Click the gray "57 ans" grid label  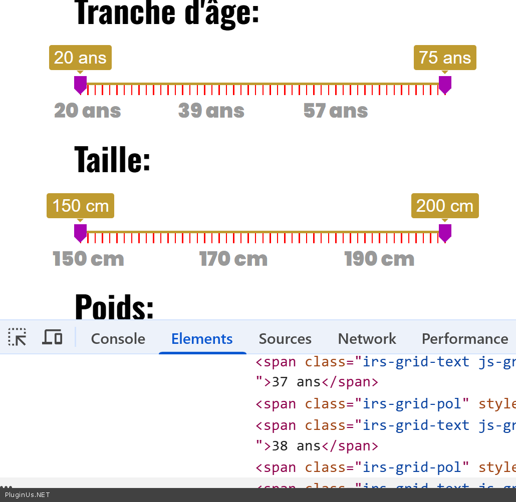click(336, 111)
